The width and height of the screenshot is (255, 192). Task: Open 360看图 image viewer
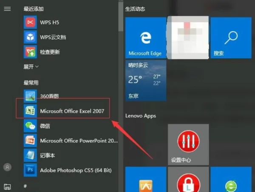coord(29,96)
